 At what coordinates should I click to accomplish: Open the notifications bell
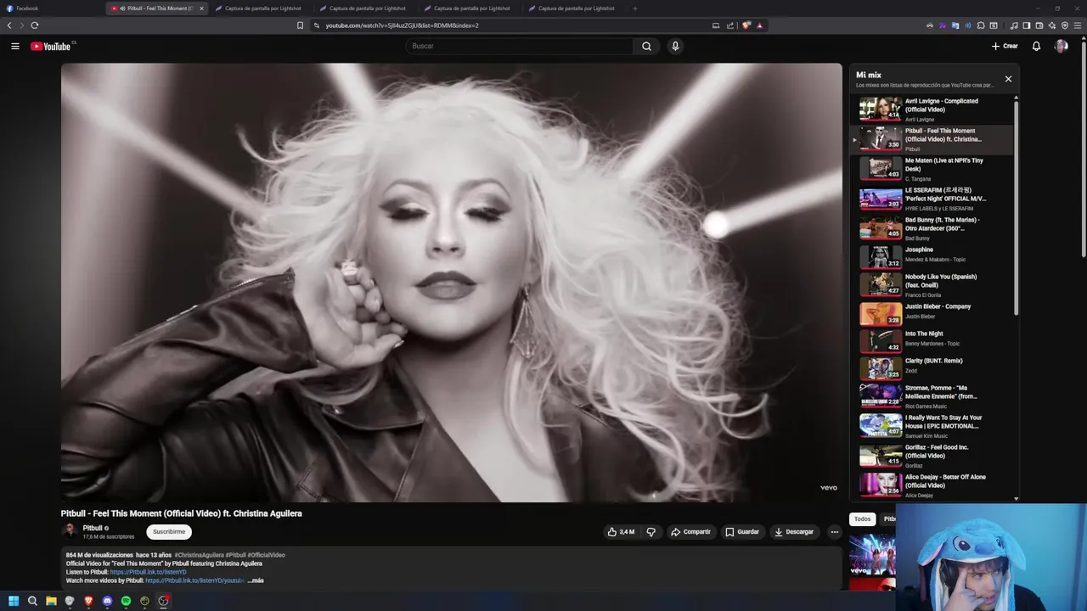pos(1036,46)
